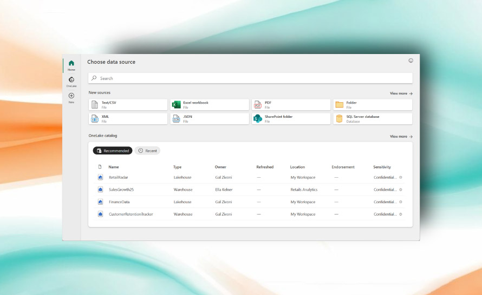Sort by the Type column header
482x295 pixels.
178,167
